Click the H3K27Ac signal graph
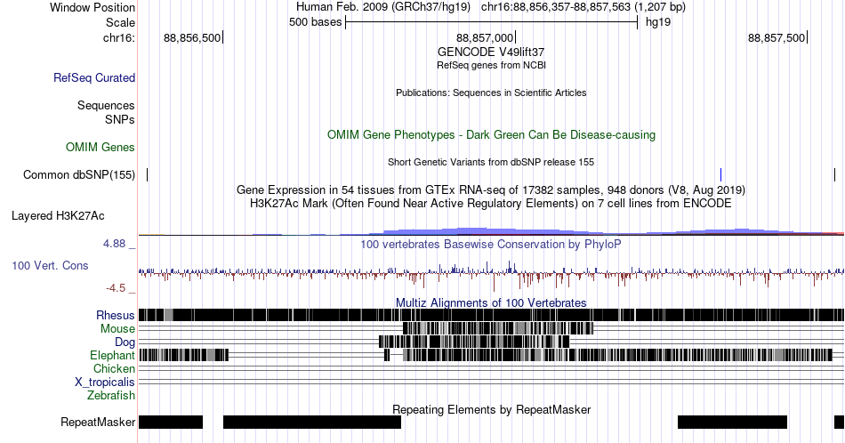The height and width of the screenshot is (443, 845). pyautogui.click(x=491, y=231)
